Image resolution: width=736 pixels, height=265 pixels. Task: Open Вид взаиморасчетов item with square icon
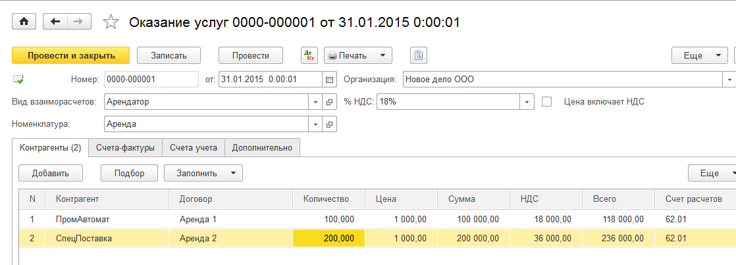tap(330, 102)
